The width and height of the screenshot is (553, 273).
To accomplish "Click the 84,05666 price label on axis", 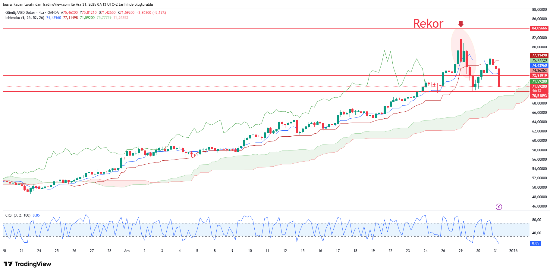I will (x=539, y=28).
